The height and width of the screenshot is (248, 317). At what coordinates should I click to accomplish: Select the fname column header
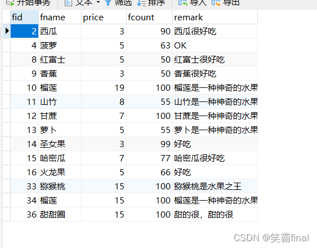[60, 17]
